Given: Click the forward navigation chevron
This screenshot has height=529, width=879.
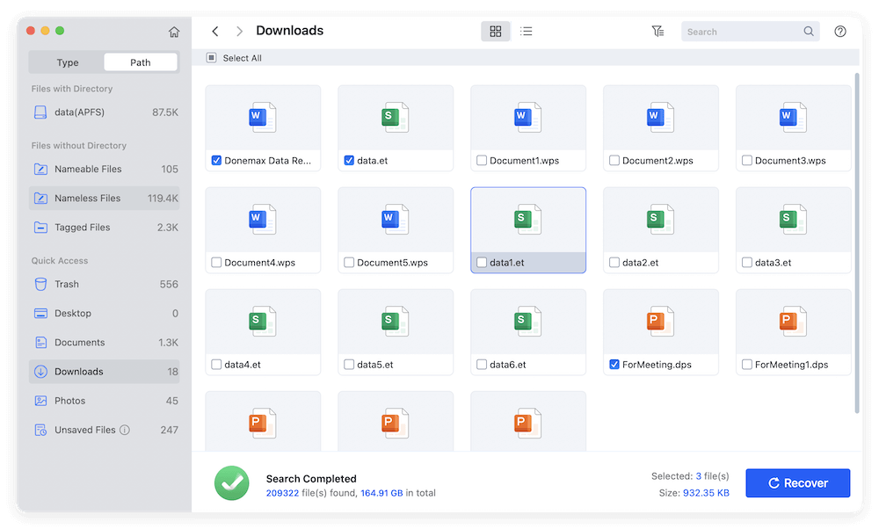Looking at the screenshot, I should point(238,30).
